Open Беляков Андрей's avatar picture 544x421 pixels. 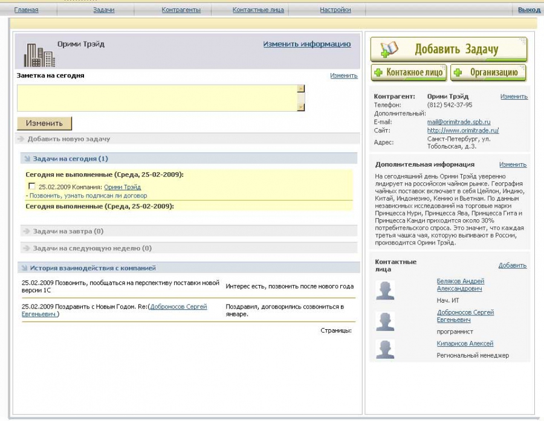click(385, 291)
